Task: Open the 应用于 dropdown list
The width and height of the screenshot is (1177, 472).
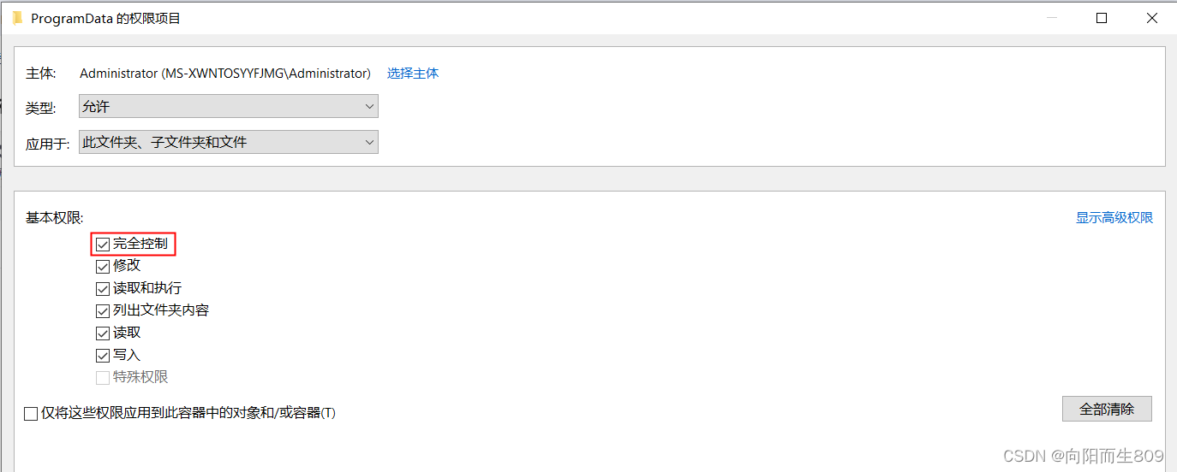Action: [x=229, y=142]
